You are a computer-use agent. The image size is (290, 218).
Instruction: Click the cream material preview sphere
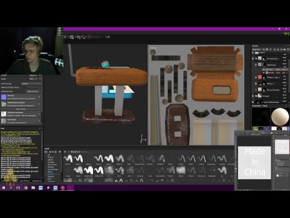tap(280, 117)
